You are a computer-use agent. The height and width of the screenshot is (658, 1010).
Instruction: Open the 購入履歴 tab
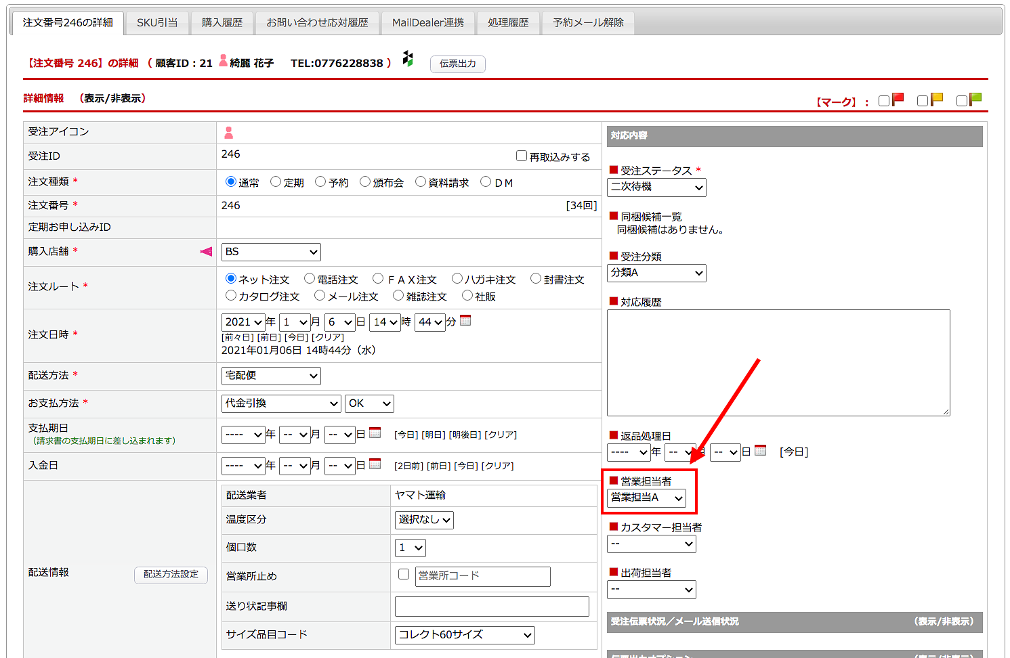[x=222, y=23]
